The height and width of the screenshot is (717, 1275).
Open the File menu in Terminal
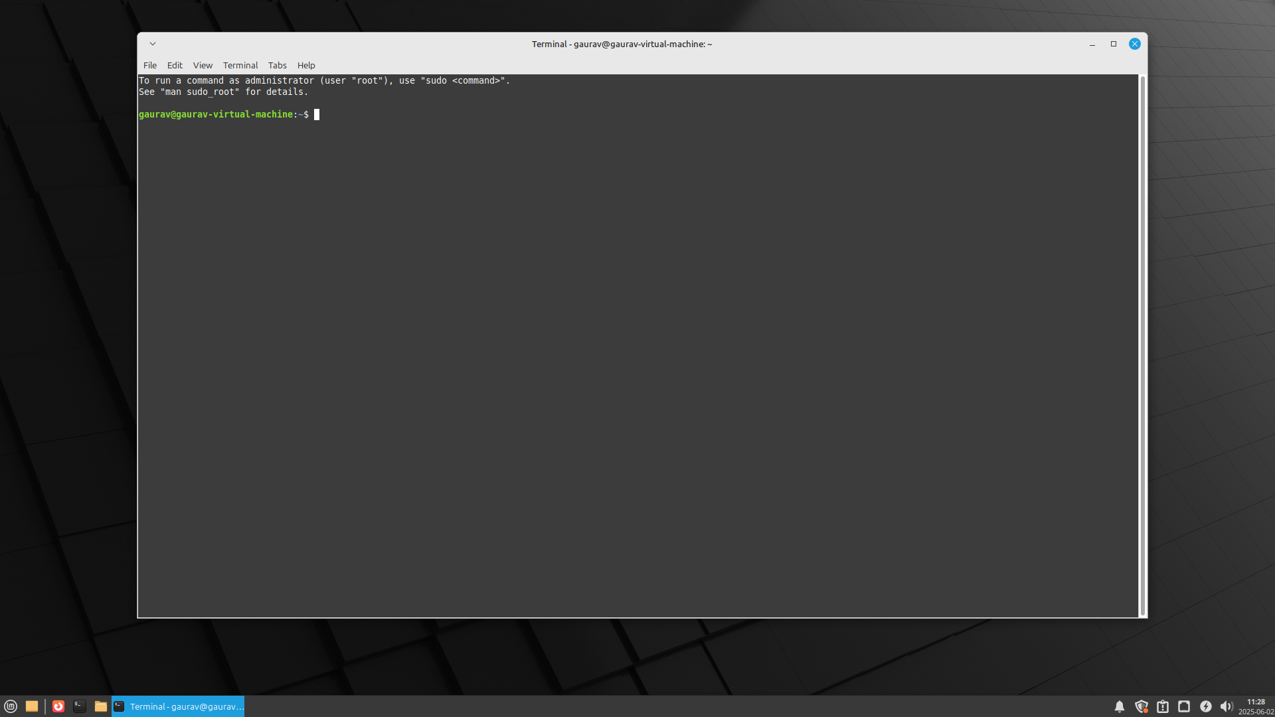click(150, 65)
